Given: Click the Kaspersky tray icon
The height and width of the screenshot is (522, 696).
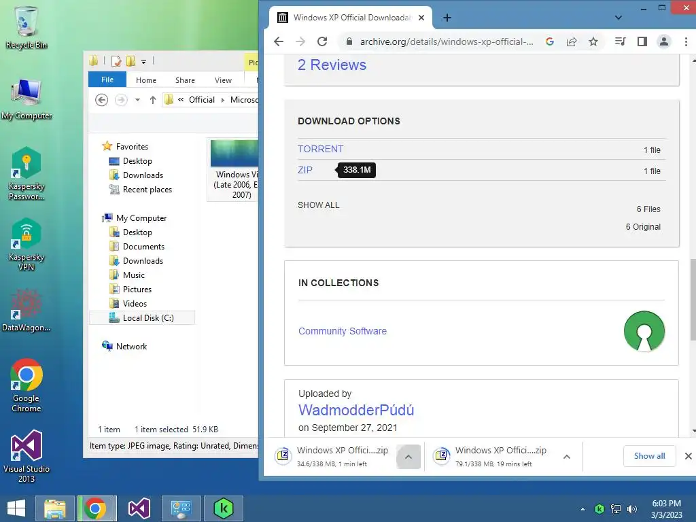Looking at the screenshot, I should click(x=599, y=509).
